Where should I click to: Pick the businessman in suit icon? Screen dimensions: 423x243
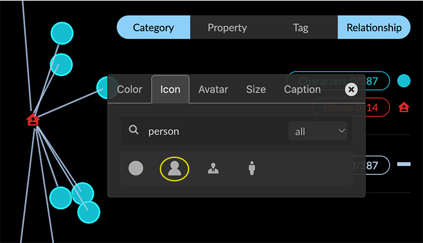tap(213, 169)
